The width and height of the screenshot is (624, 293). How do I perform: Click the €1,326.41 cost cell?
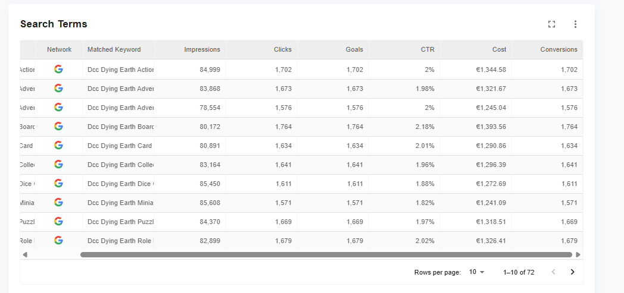(476, 241)
